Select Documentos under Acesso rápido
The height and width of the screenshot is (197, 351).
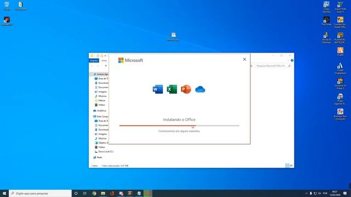tap(101, 88)
